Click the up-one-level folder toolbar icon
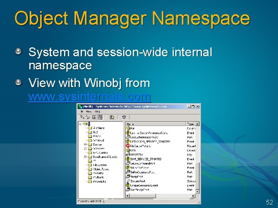Screen dimensions: 278x208 coord(112,117)
